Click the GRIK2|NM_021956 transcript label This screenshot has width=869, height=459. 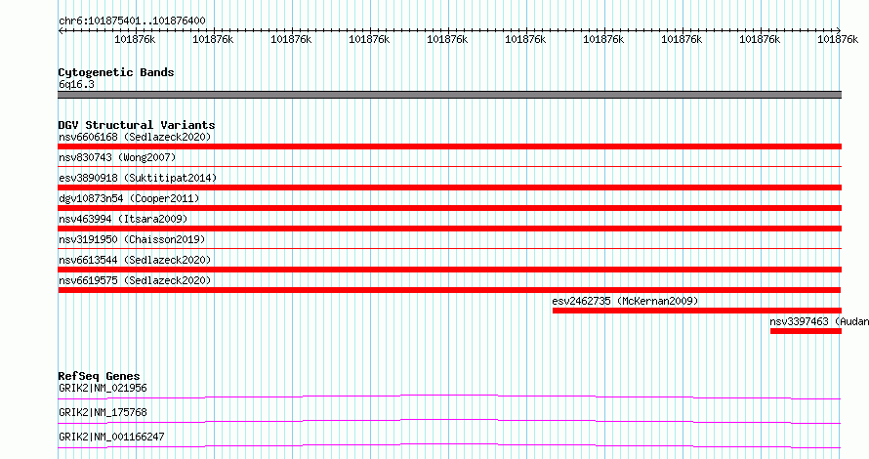pyautogui.click(x=103, y=388)
